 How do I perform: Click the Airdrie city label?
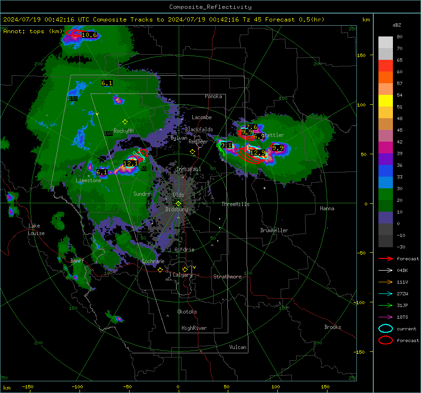coord(184,250)
